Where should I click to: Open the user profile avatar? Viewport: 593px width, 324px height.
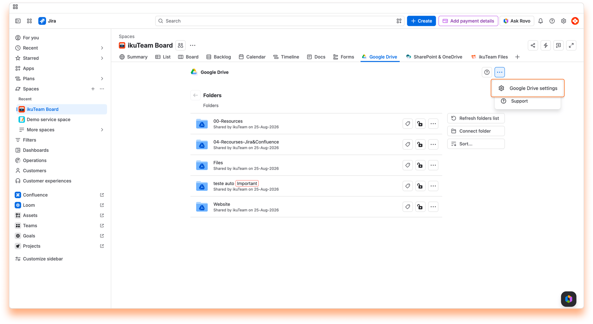(x=575, y=21)
